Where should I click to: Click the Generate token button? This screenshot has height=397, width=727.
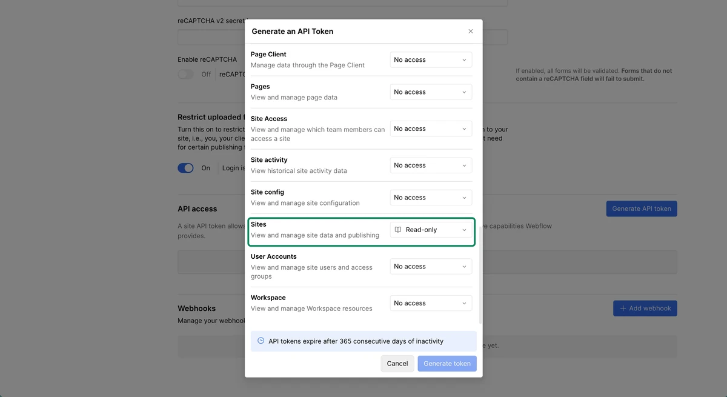(x=447, y=364)
